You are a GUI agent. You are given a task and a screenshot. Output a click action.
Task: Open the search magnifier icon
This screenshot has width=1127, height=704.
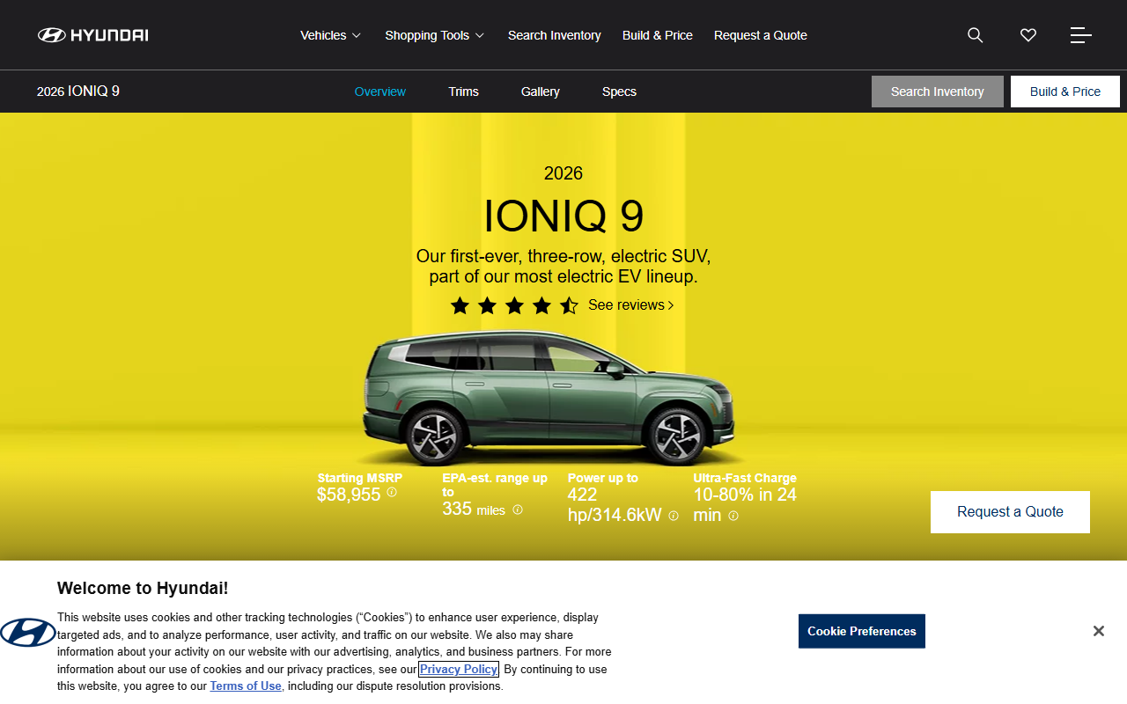point(975,35)
